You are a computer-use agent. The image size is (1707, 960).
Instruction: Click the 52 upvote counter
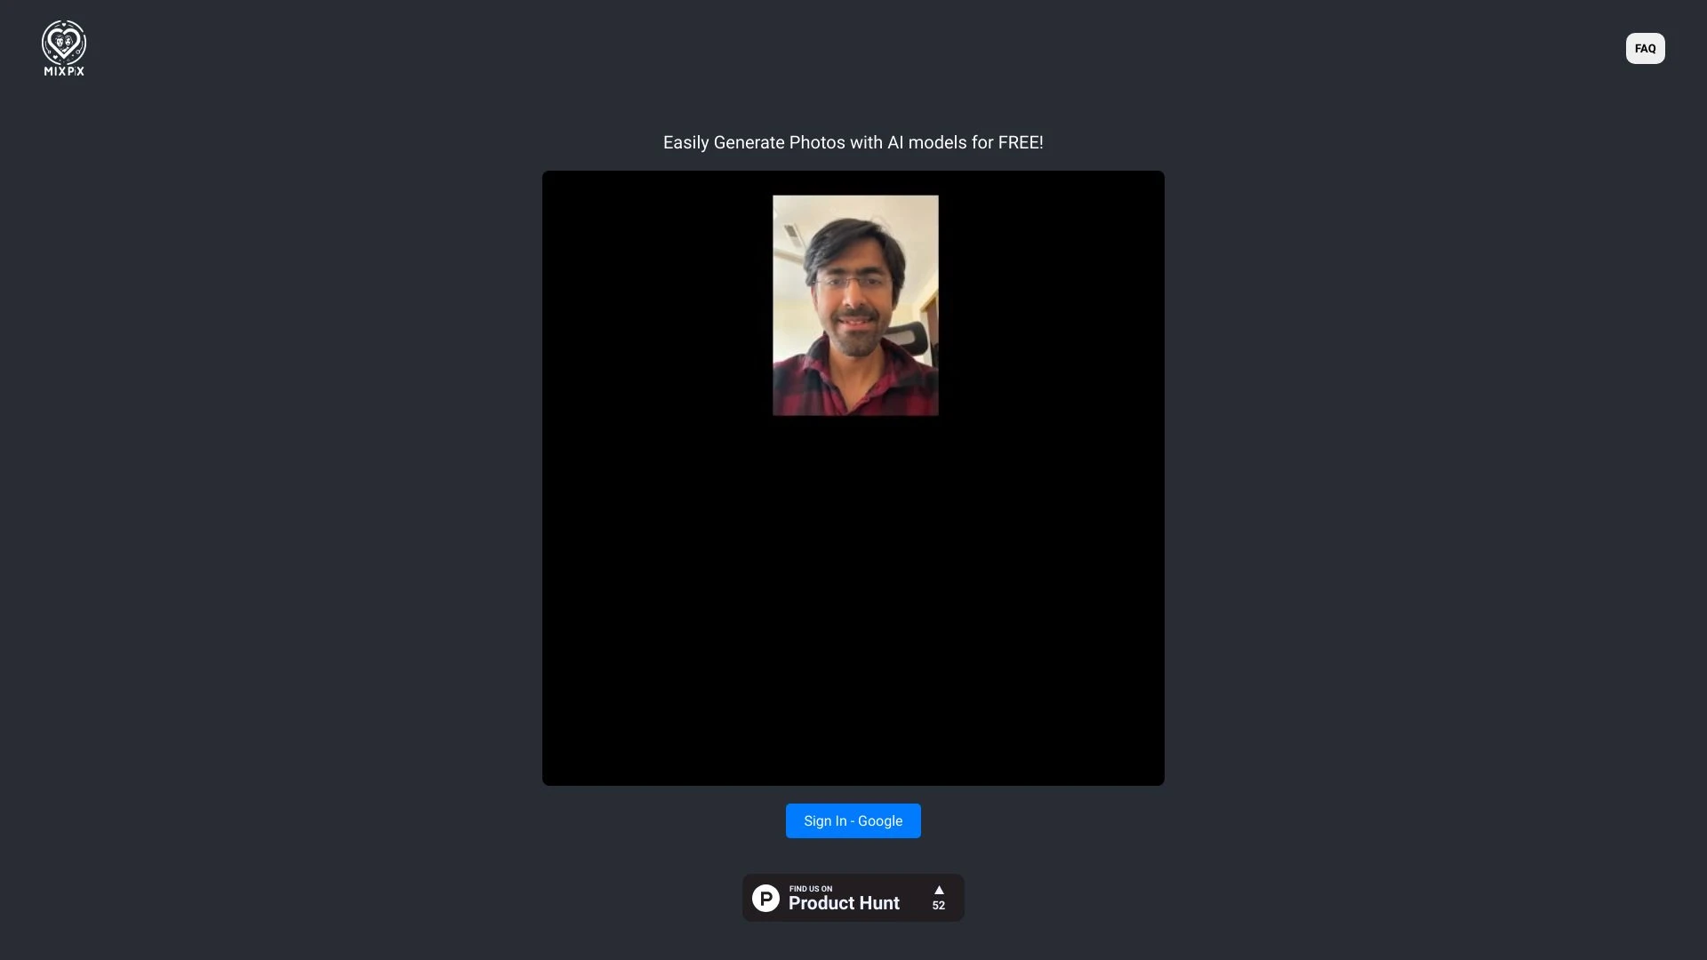coord(938,906)
